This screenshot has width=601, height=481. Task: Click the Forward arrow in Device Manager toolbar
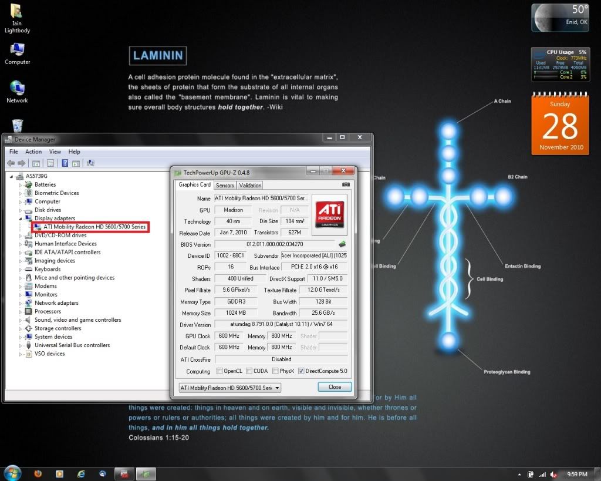point(22,163)
